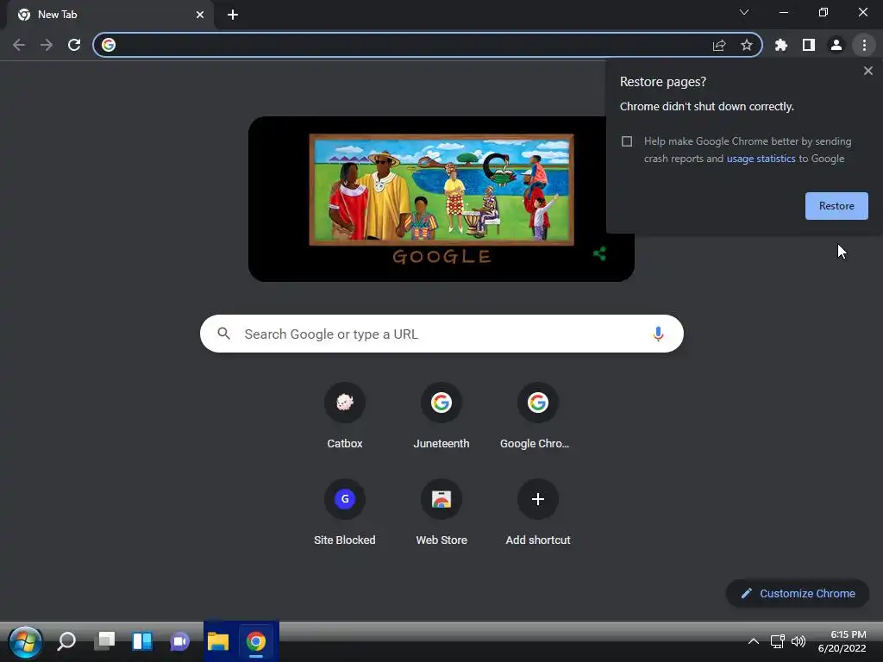Viewport: 883px width, 662px height.
Task: Open the usage statistics link
Action: point(761,159)
